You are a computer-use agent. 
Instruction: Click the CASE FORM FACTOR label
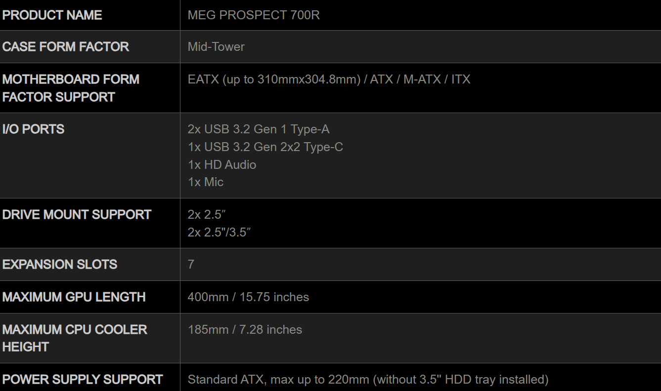tap(65, 47)
